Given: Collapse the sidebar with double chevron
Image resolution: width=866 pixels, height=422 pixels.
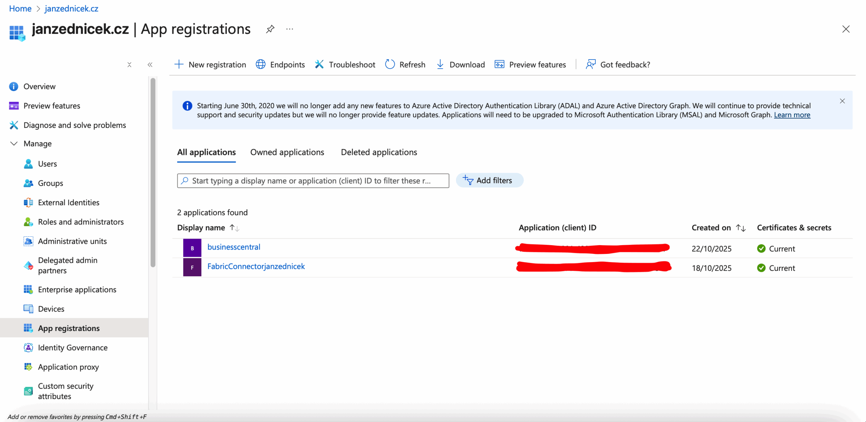Looking at the screenshot, I should pos(150,65).
